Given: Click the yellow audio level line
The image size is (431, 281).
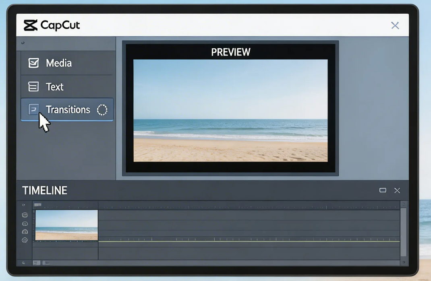Looking at the screenshot, I should coord(242,242).
